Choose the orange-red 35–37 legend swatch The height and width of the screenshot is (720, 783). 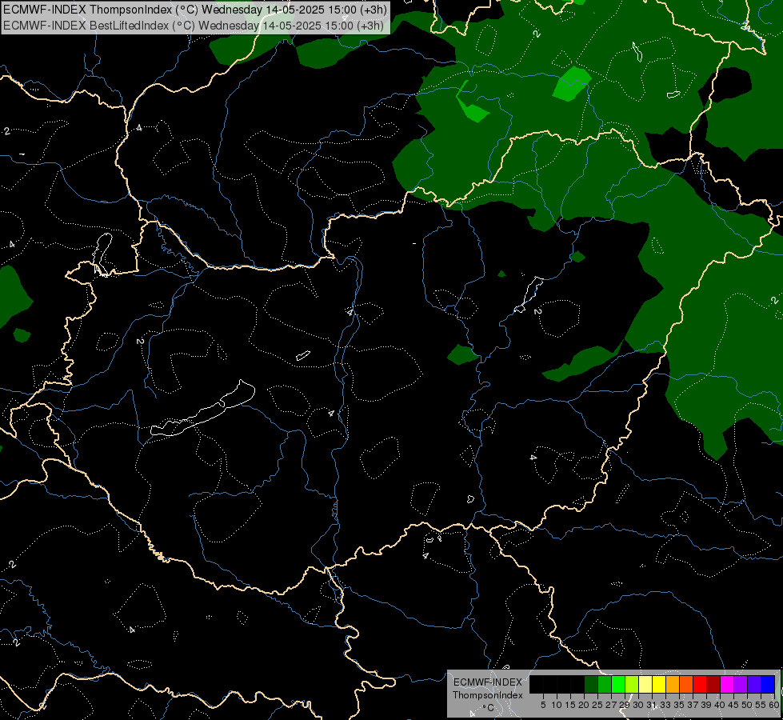tap(686, 684)
